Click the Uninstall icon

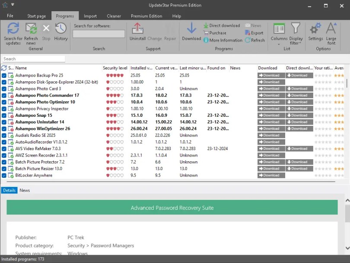pyautogui.click(x=137, y=29)
